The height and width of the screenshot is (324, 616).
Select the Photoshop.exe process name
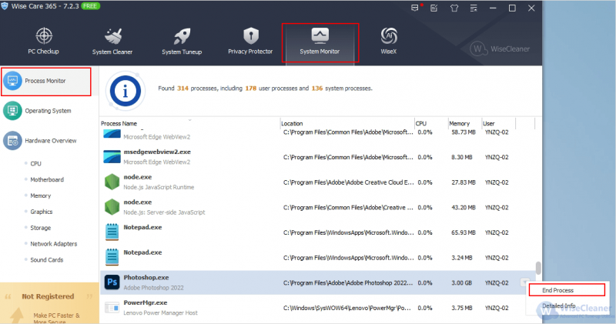pos(146,277)
